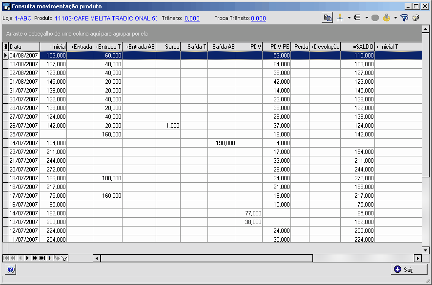The width and height of the screenshot is (432, 285).
Task: Click the -PDV PE column header
Action: [276, 46]
